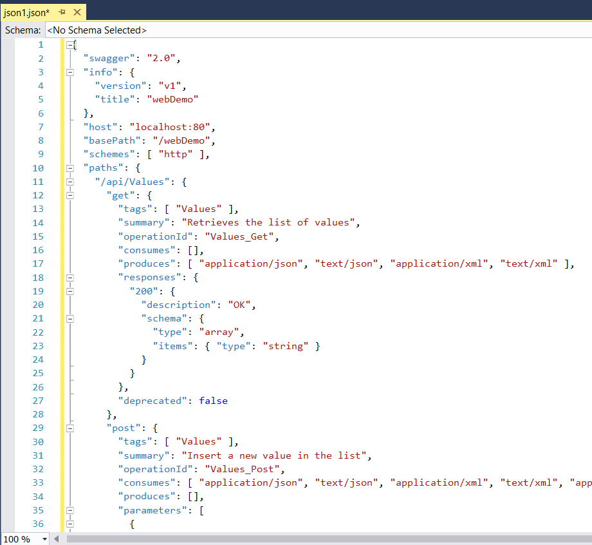The image size is (592, 545).
Task: Collapse the object on line 36
Action: [70, 524]
